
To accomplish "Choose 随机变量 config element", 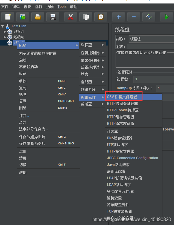I will coord(134,198).
